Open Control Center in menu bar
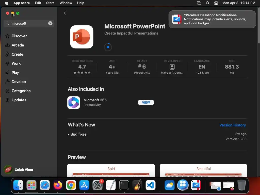Screen dimensions: 260x195 pyautogui.click(x=216, y=3)
